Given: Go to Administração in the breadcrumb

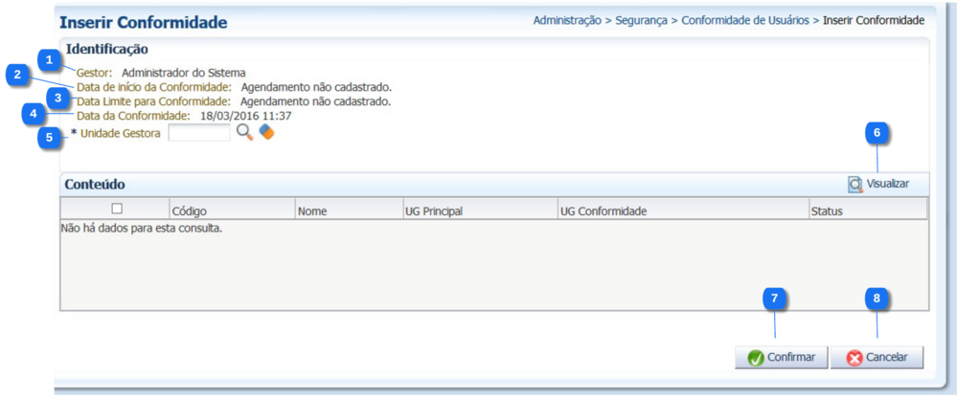Looking at the screenshot, I should click(x=567, y=20).
